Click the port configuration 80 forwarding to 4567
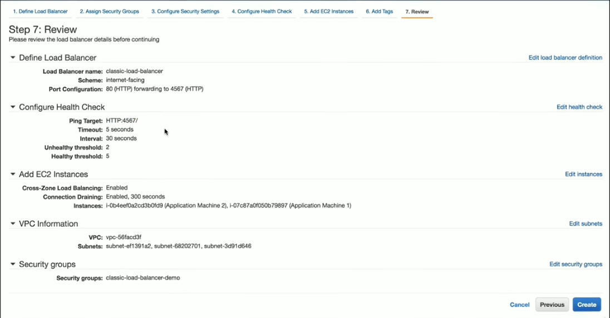The width and height of the screenshot is (610, 318). pos(154,89)
